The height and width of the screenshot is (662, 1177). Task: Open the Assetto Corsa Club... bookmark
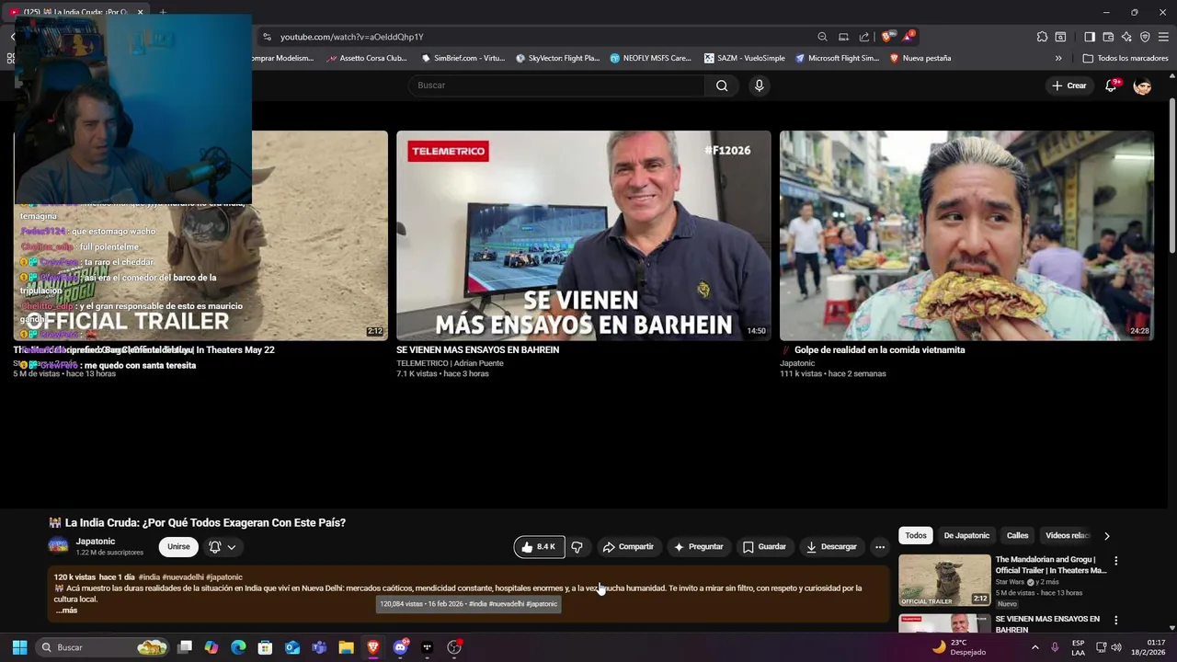(x=368, y=58)
